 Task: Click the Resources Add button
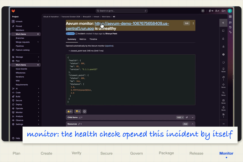click(x=185, y=124)
